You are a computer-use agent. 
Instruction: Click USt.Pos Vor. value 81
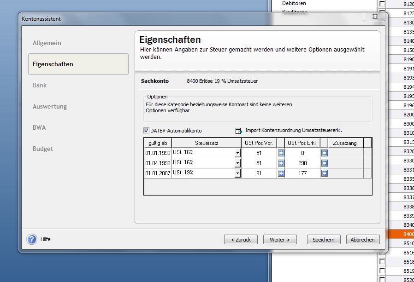click(259, 173)
